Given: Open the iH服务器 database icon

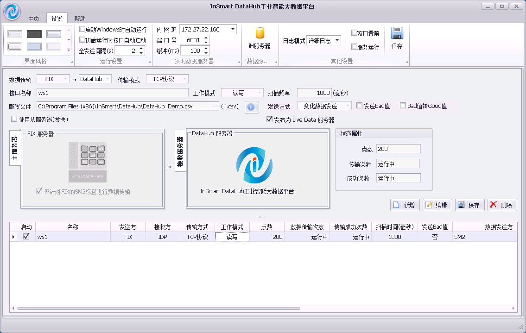Looking at the screenshot, I should coord(260,33).
